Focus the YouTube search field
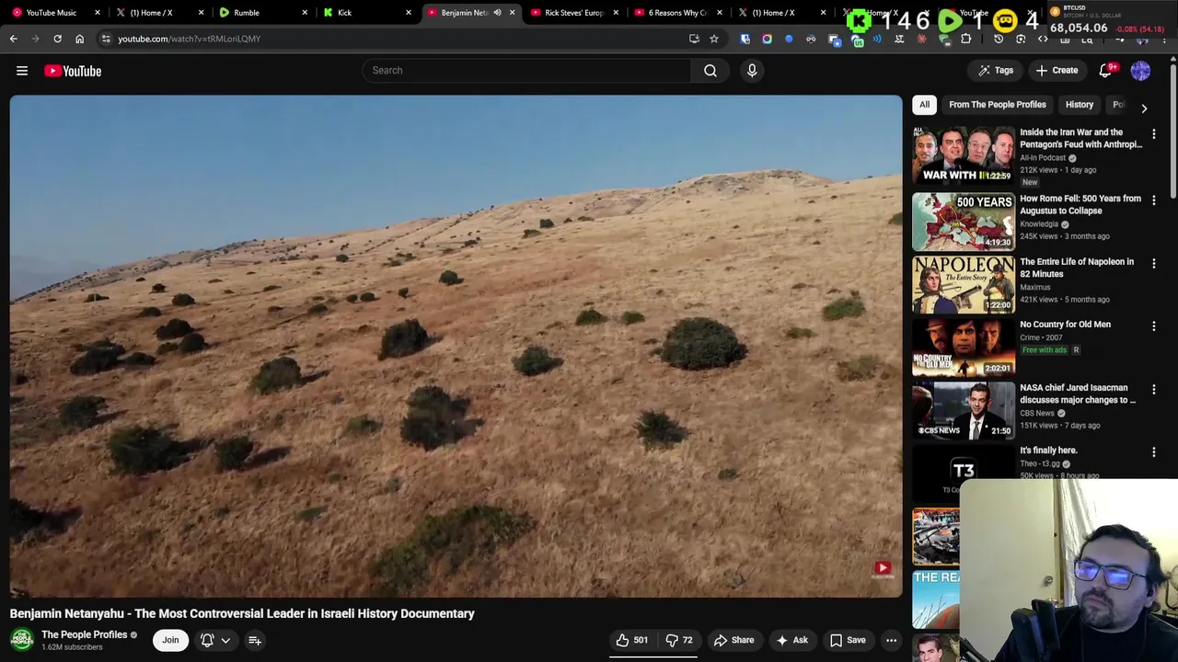Viewport: 1178px width, 662px height. (x=526, y=71)
